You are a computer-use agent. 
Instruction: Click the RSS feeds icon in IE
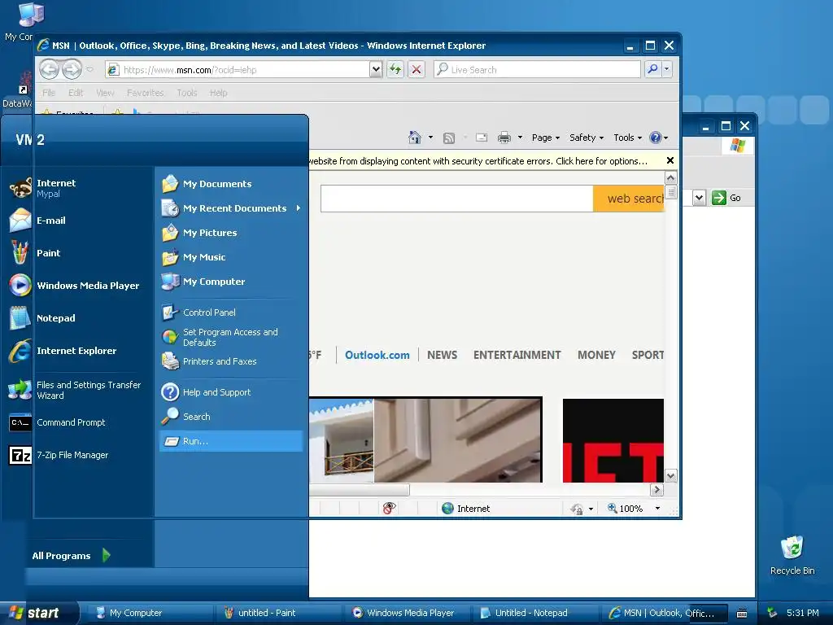click(x=449, y=138)
